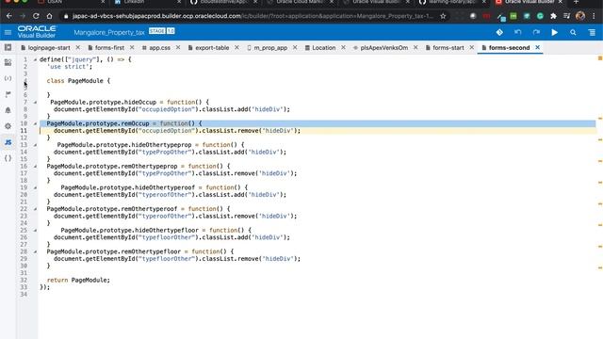Open the header search icon
Viewport: 603px width, 339px height.
tap(573, 32)
